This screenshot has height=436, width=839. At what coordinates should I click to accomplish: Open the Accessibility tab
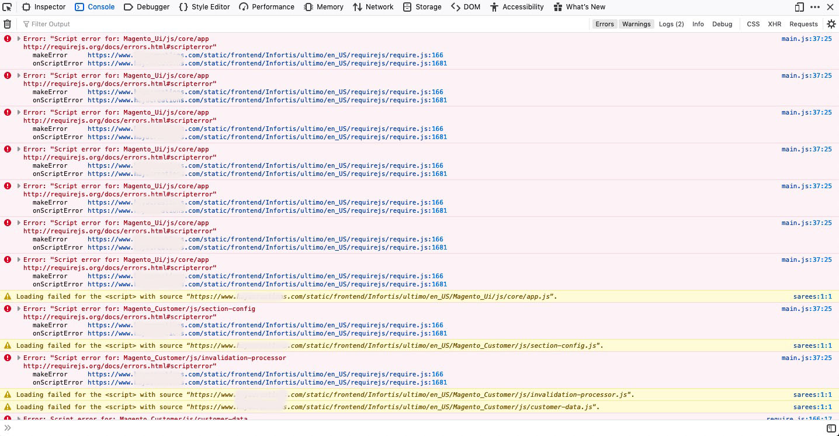(517, 7)
